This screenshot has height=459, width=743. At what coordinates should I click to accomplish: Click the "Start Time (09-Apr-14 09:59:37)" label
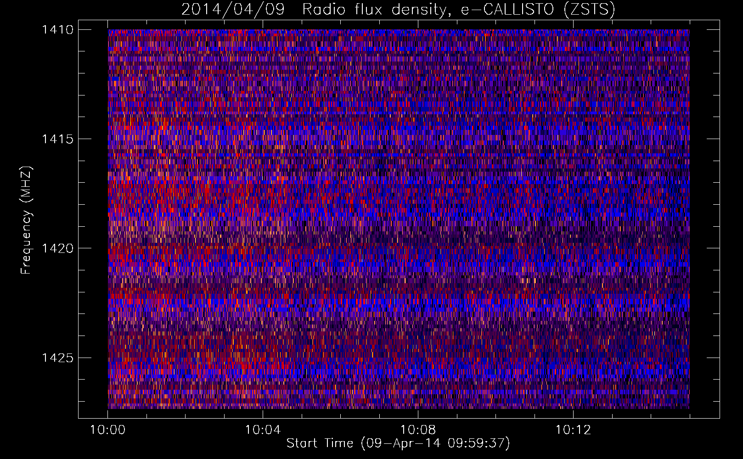pos(398,443)
